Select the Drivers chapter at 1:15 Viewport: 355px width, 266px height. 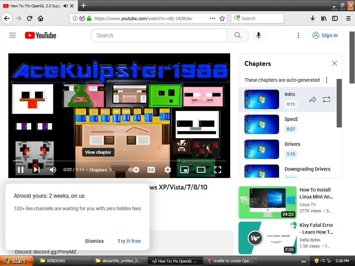click(x=287, y=149)
